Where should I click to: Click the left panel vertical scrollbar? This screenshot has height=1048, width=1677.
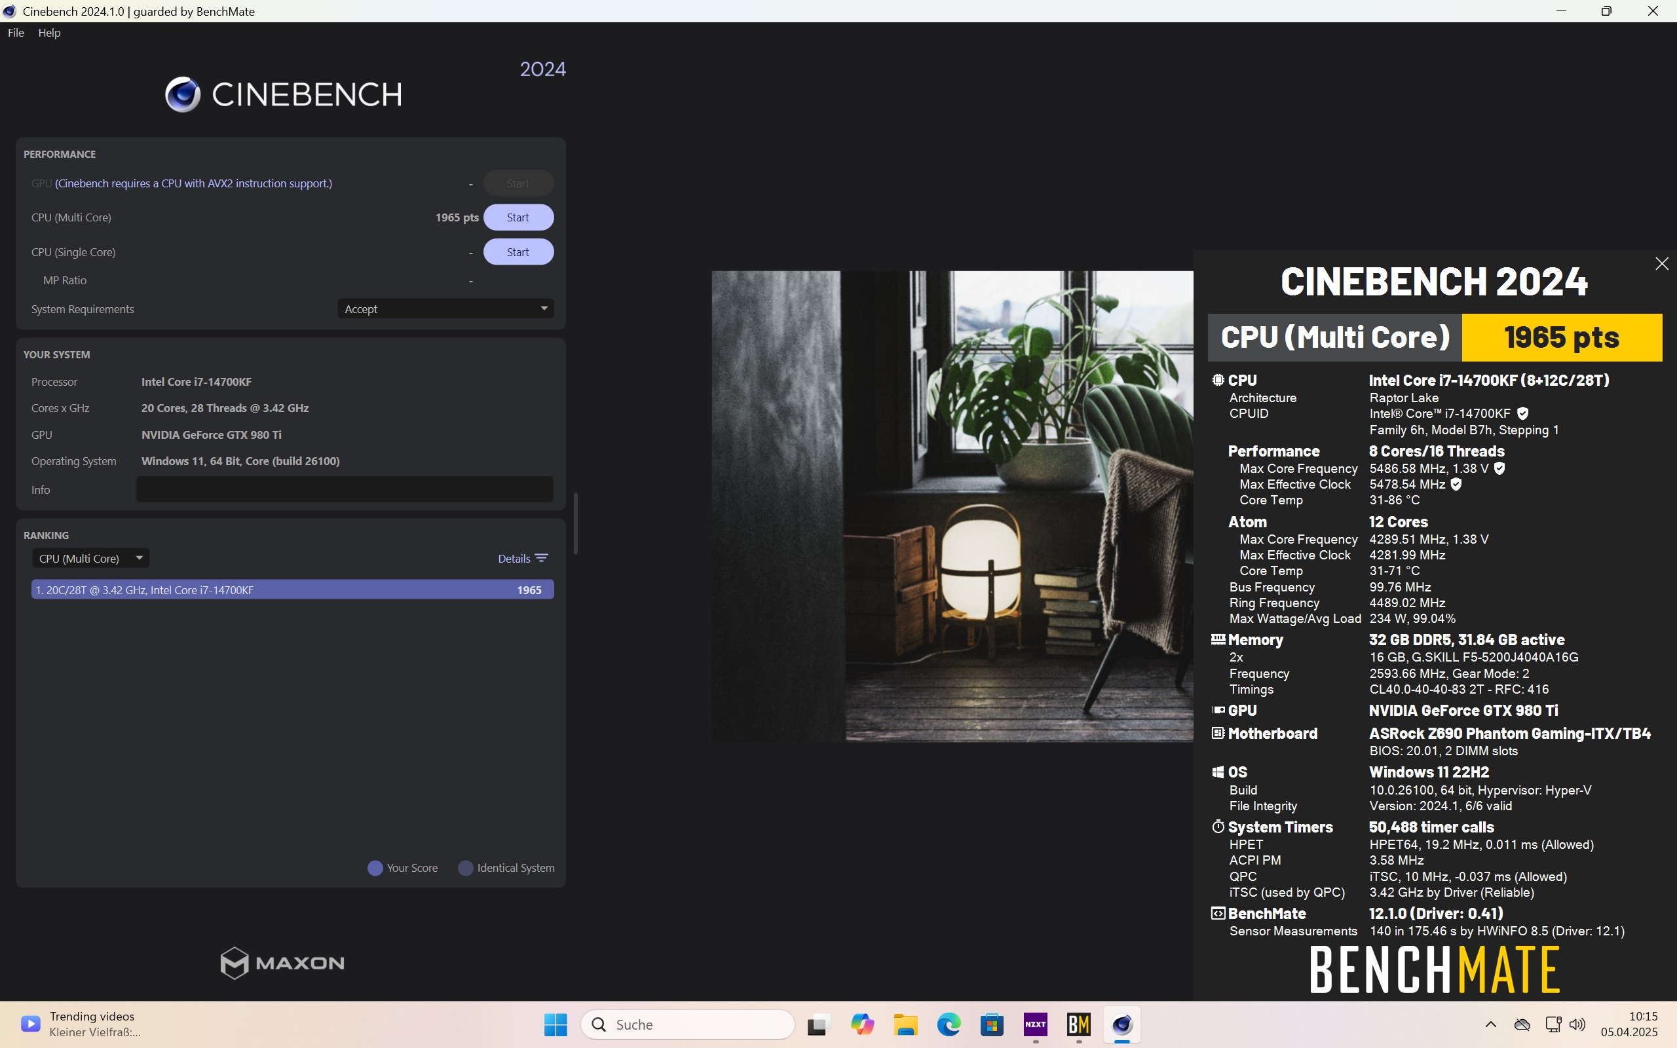[x=576, y=523]
